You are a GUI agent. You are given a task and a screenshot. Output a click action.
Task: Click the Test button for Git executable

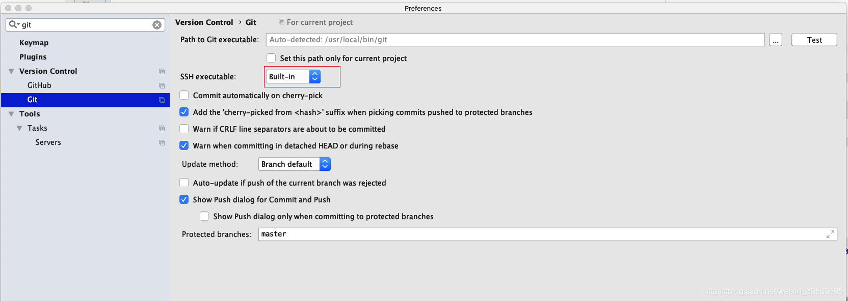click(x=814, y=40)
